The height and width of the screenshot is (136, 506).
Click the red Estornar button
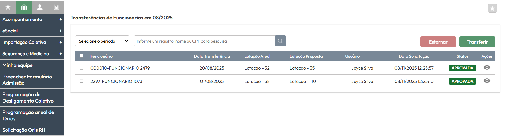click(x=438, y=42)
